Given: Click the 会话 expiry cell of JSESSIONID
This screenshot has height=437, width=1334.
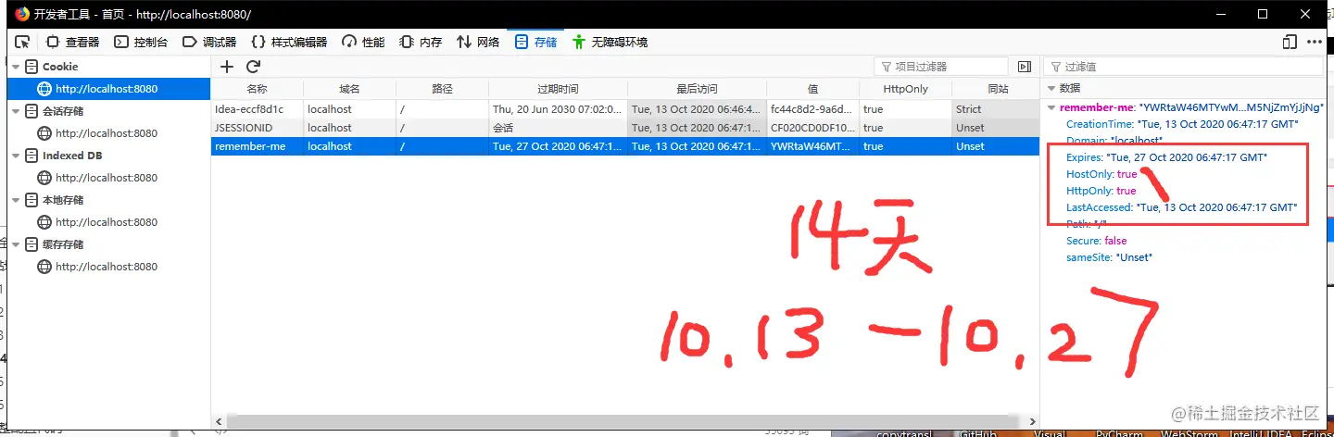Looking at the screenshot, I should click(x=558, y=128).
